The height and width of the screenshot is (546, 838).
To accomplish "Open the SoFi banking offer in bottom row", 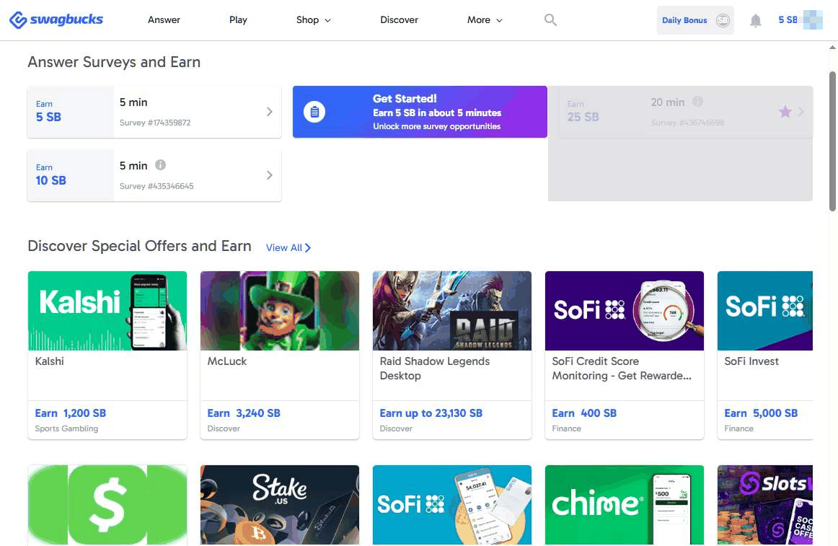I will pos(452,505).
